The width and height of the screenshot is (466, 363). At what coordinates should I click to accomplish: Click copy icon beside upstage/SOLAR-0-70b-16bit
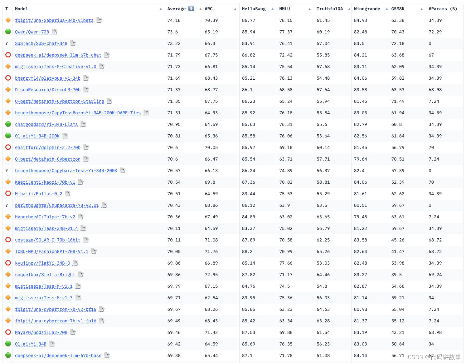click(x=86, y=240)
